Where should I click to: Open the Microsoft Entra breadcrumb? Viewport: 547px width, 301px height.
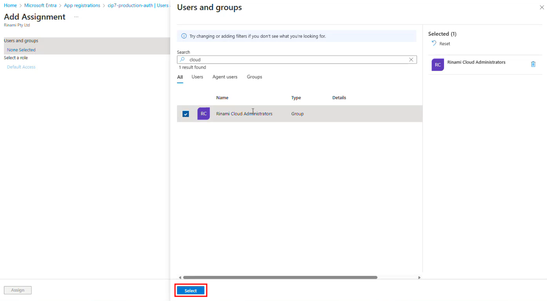[40, 5]
